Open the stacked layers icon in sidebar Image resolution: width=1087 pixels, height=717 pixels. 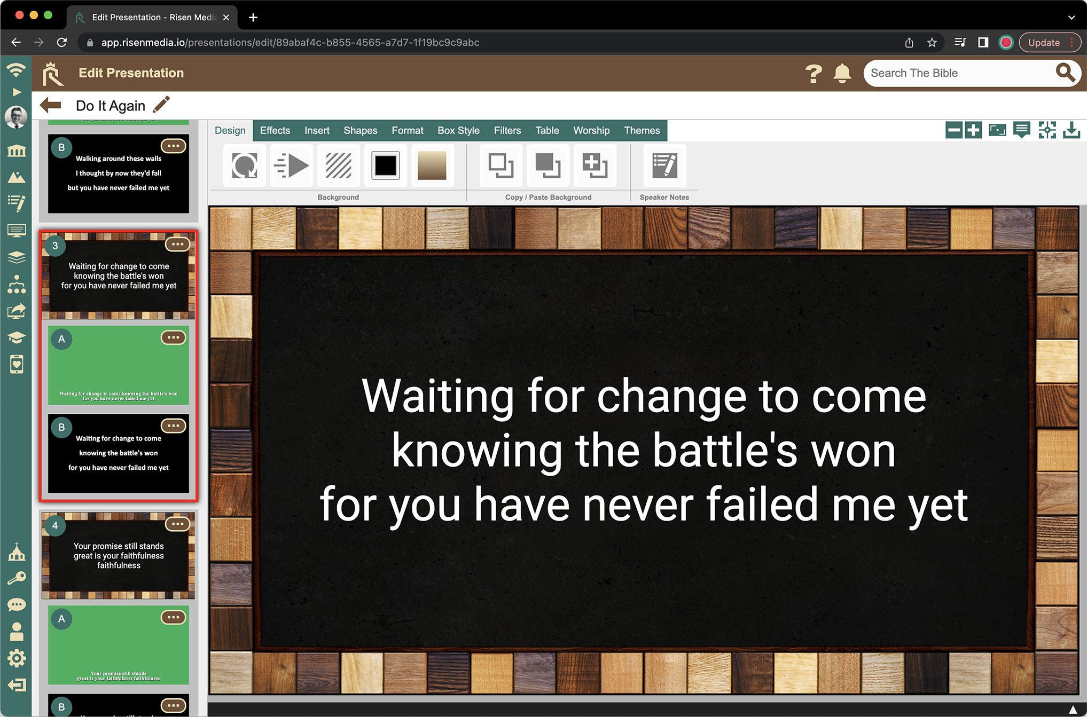tap(17, 257)
